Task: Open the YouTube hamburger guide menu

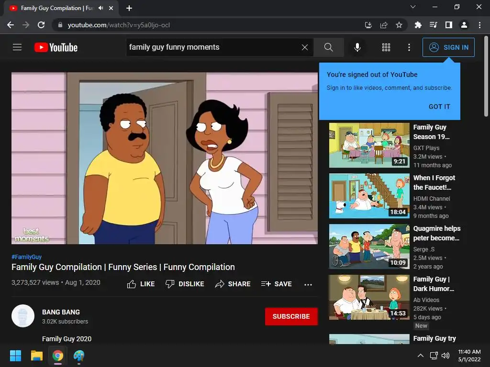Action: 17,47
